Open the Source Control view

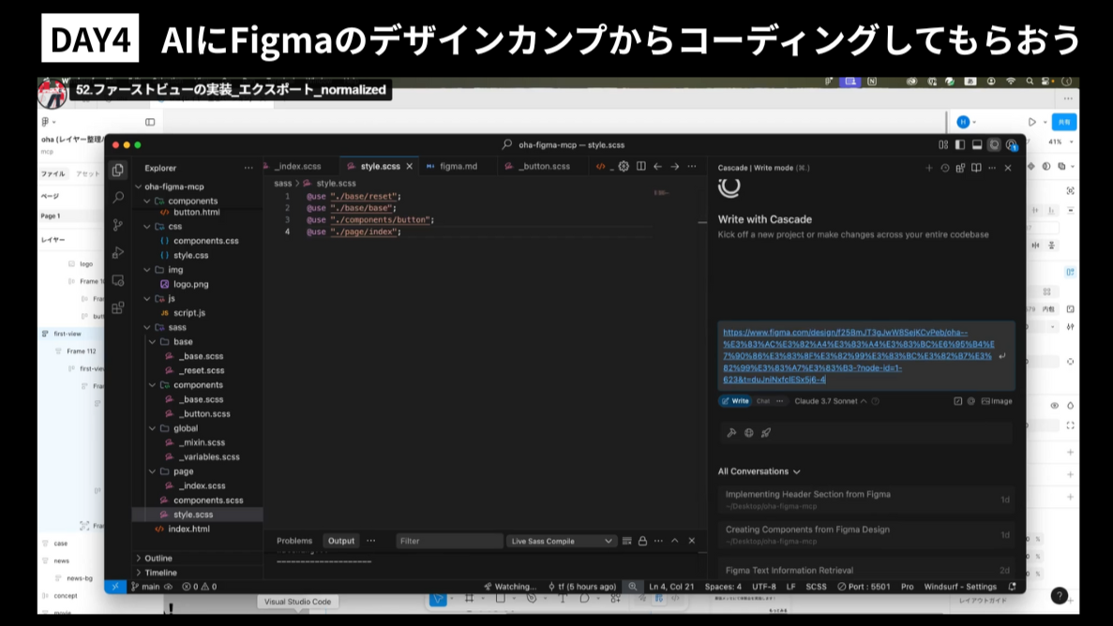tap(118, 225)
